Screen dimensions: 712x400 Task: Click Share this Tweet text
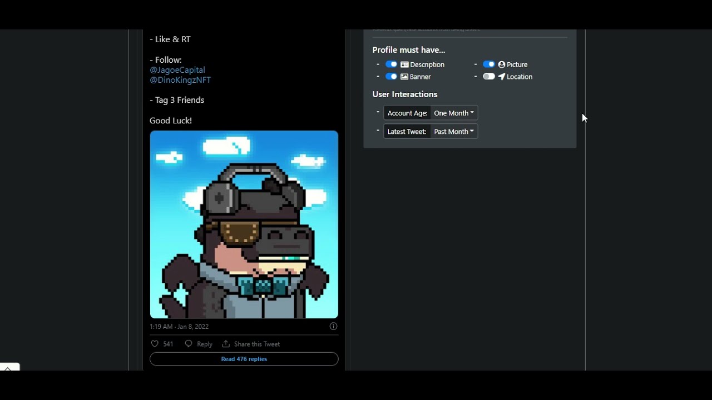click(x=257, y=344)
